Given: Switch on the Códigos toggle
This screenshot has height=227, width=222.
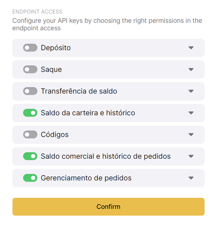Looking at the screenshot, I should pyautogui.click(x=30, y=135).
